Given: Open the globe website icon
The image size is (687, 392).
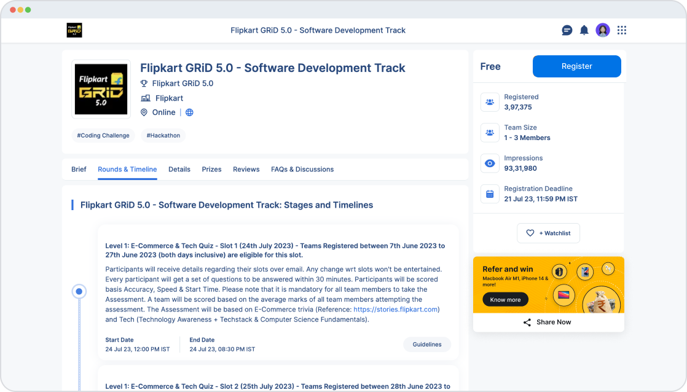Looking at the screenshot, I should [189, 112].
